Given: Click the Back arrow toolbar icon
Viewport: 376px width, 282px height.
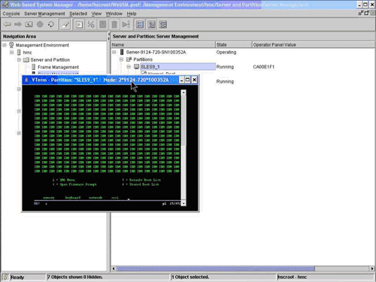Looking at the screenshot, I should [x=8, y=24].
